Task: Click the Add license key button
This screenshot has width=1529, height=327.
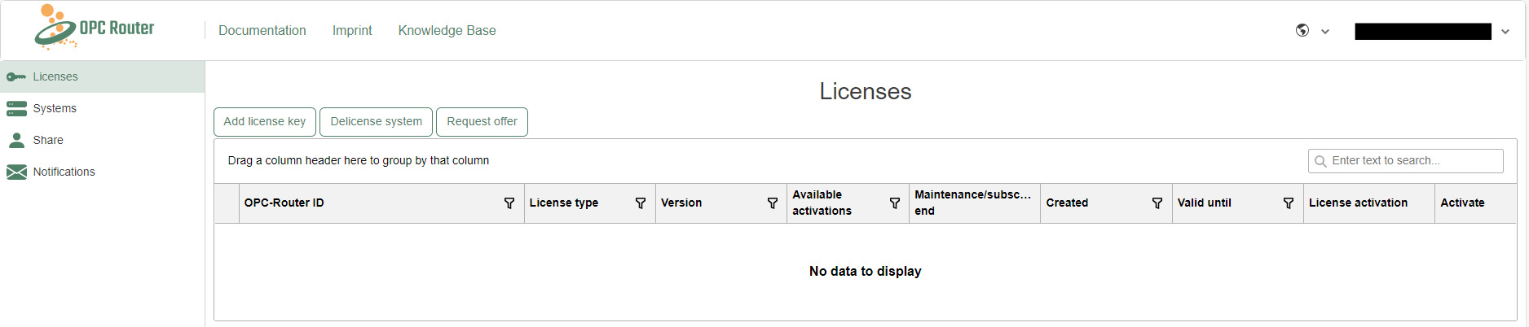Action: click(x=265, y=122)
